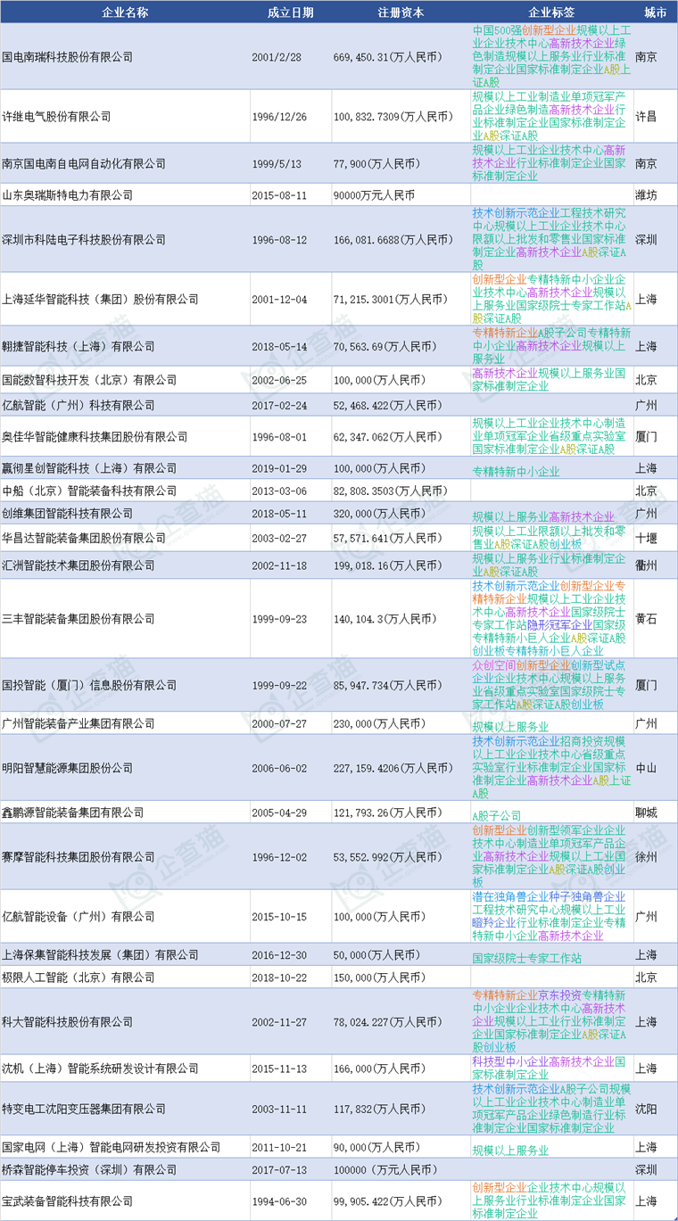This screenshot has width=678, height=1221.
Task: Click 规模以上服务业 tag for 广州智能装备产业集团
Action: pos(510,726)
